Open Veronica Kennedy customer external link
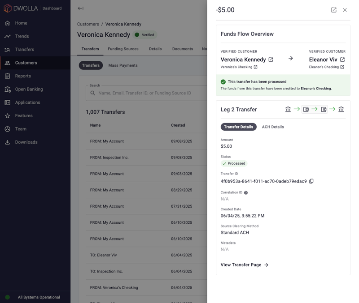This screenshot has height=303, width=359. coord(271,60)
